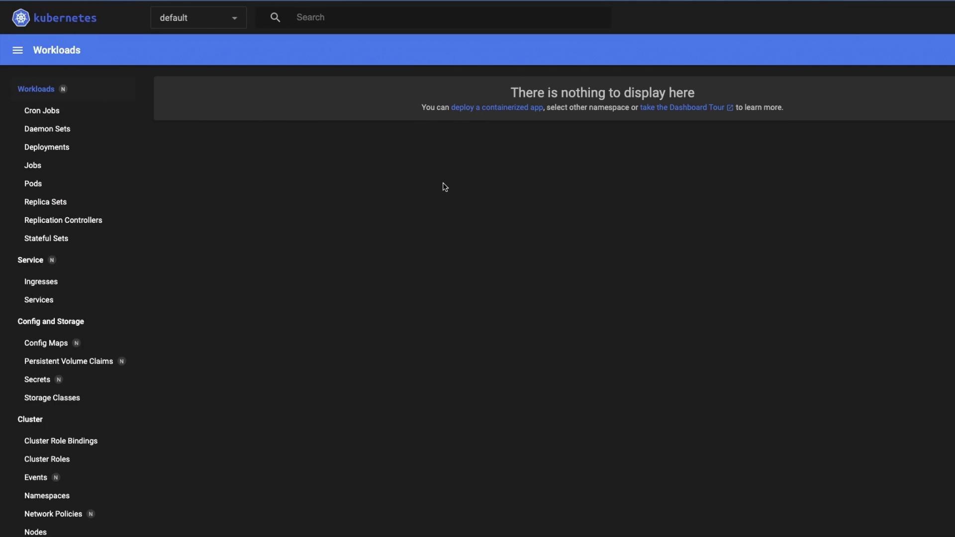Go to Stateful Sets

(x=46, y=239)
